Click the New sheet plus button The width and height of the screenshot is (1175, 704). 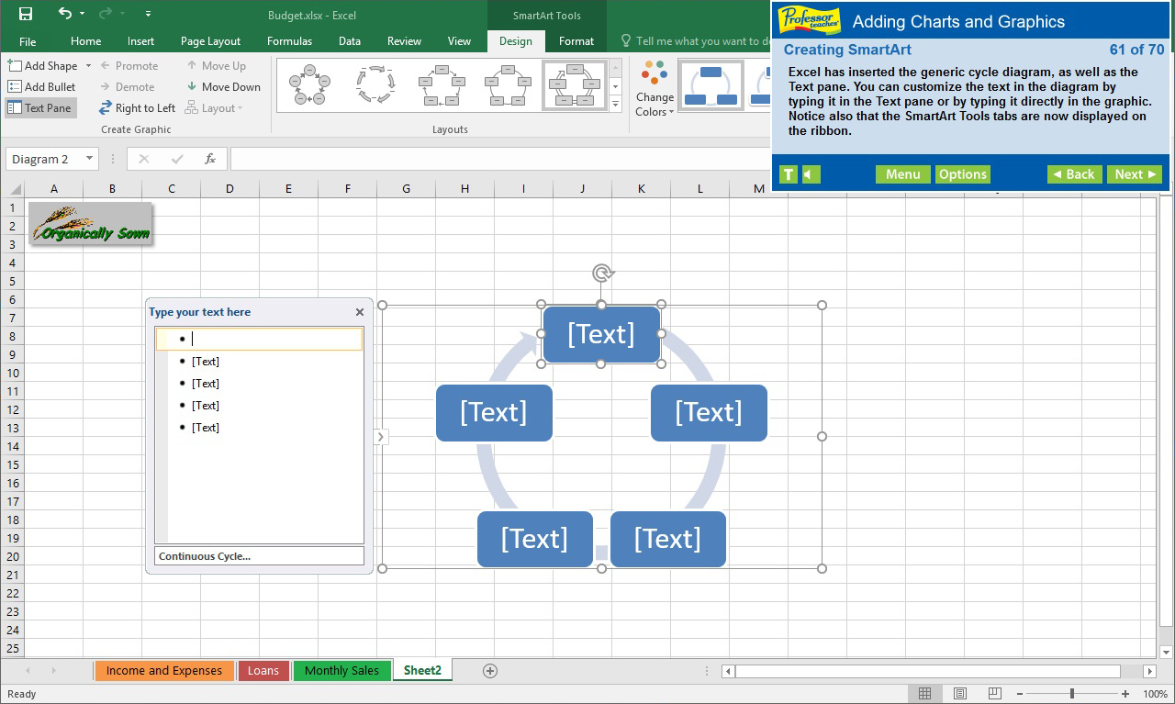(489, 671)
